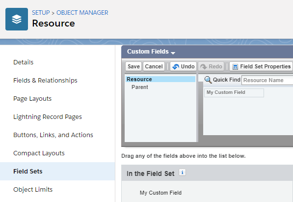The height and width of the screenshot is (202, 293).
Task: Save the field set
Action: tap(133, 66)
